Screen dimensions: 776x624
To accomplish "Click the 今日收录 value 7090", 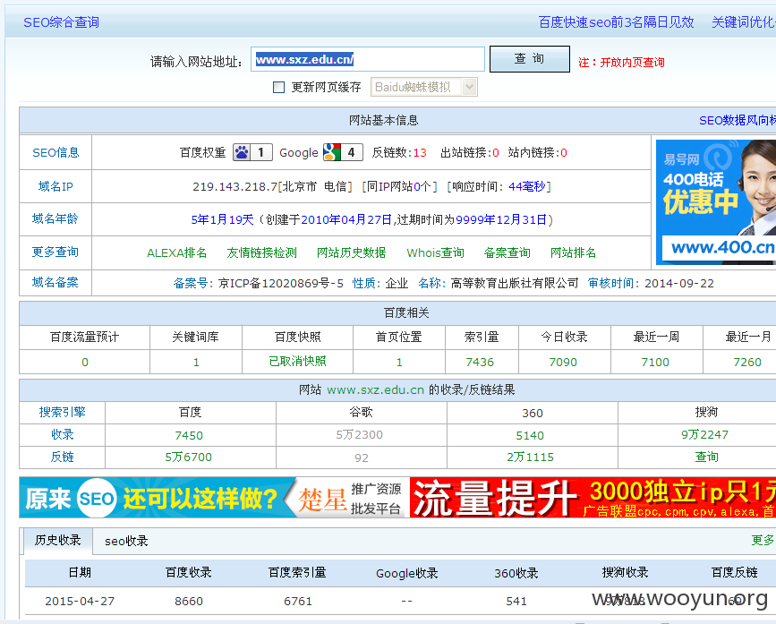I will click(x=563, y=363).
